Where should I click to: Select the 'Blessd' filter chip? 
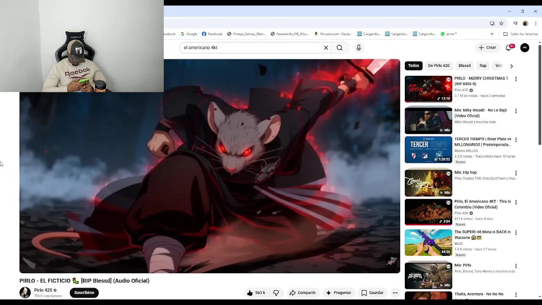(x=465, y=66)
